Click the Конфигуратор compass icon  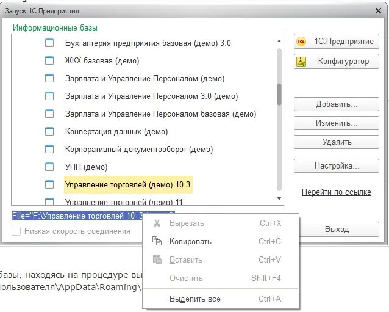pos(301,62)
